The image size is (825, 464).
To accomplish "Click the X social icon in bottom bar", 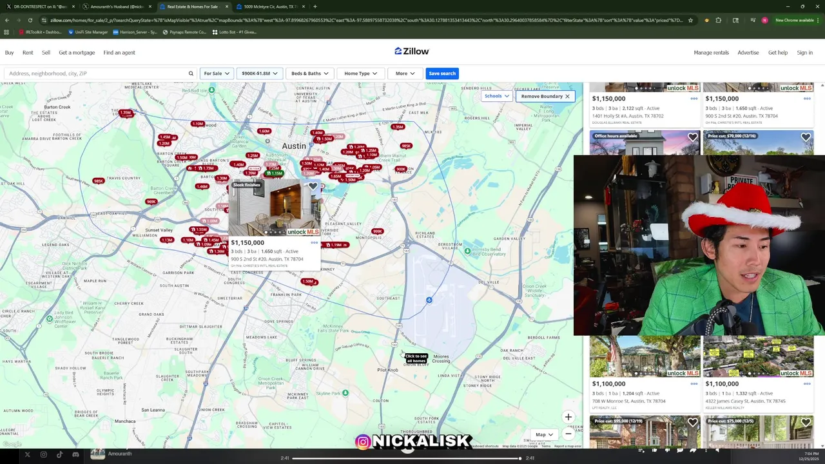I will 27,455.
